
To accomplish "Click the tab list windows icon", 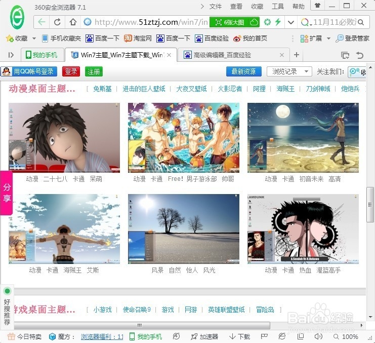I will pyautogui.click(x=345, y=55).
